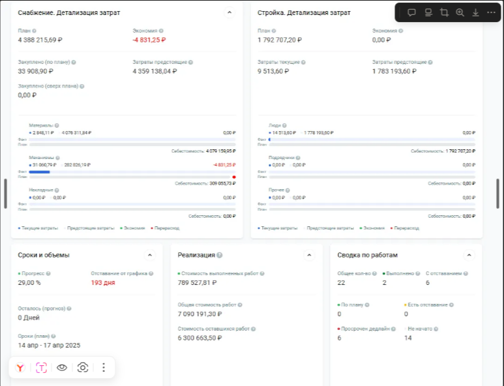Screen dimensions: 504x386
Task: Click help icon next to Экономия in Стройка
Action: pyautogui.click(x=401, y=31)
